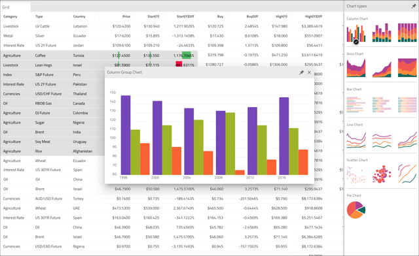Viewport: 419px width, 256px height.
Task: Select the Afghanistan country cell
Action: (82, 152)
